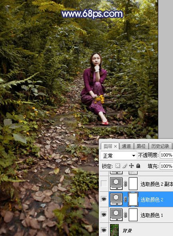
Task: Select adjustment icon of 选取颜色 2 layer
Action: [x=116, y=199]
